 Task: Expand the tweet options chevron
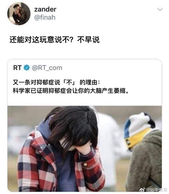[x=160, y=10]
